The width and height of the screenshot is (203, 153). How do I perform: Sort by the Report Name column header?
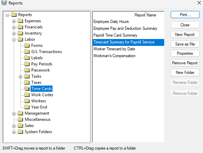tap(145, 15)
